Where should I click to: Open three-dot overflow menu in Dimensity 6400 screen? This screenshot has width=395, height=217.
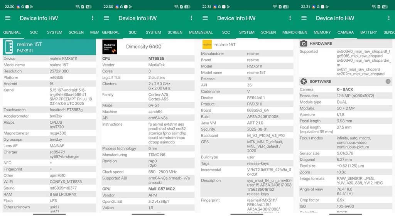coord(191,18)
